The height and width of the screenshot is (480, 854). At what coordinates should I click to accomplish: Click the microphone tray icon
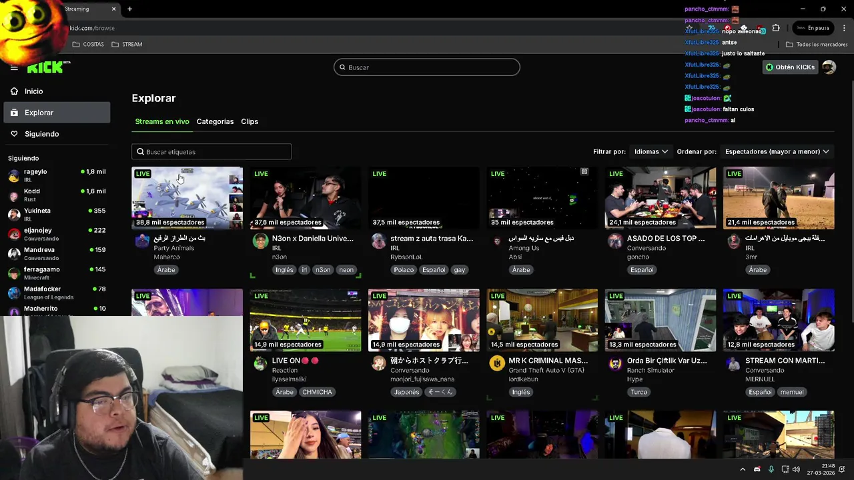coord(771,469)
